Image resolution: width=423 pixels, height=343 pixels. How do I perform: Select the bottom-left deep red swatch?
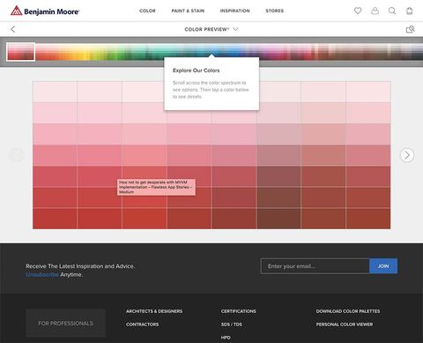pos(55,219)
